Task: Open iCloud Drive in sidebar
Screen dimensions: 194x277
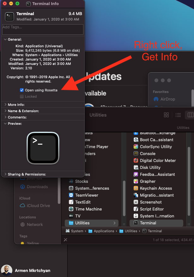Action: [35, 206]
